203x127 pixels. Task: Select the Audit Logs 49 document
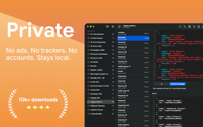(133, 92)
